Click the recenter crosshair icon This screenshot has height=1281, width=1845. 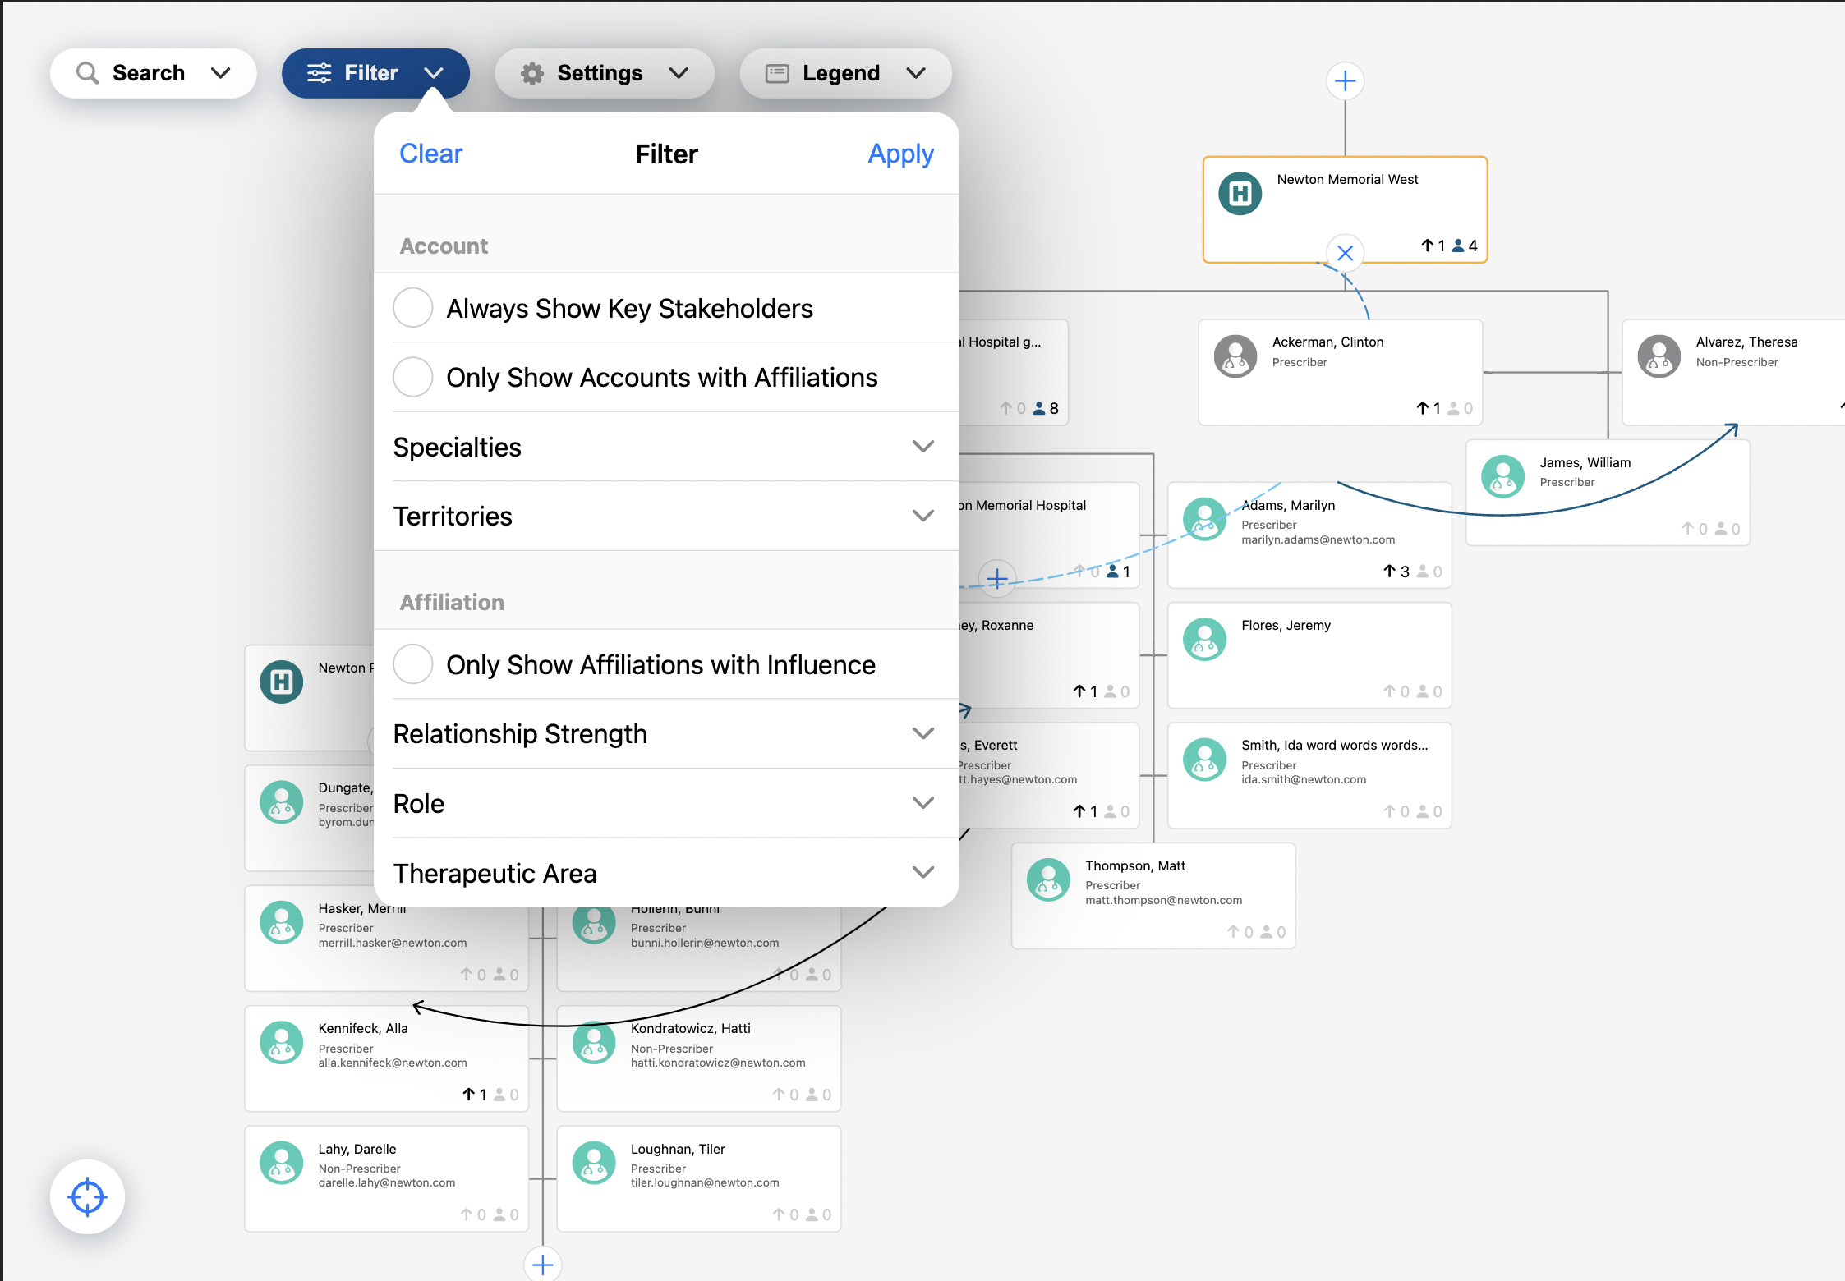(x=87, y=1196)
